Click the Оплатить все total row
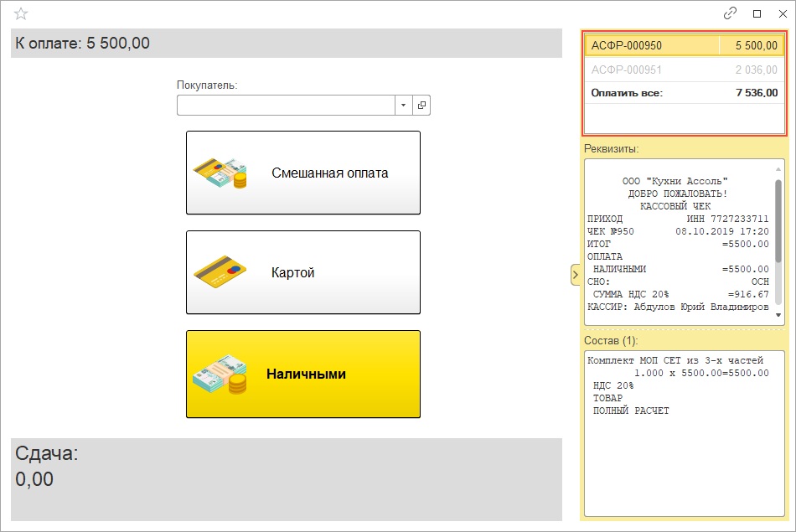796x532 pixels. 685,93
